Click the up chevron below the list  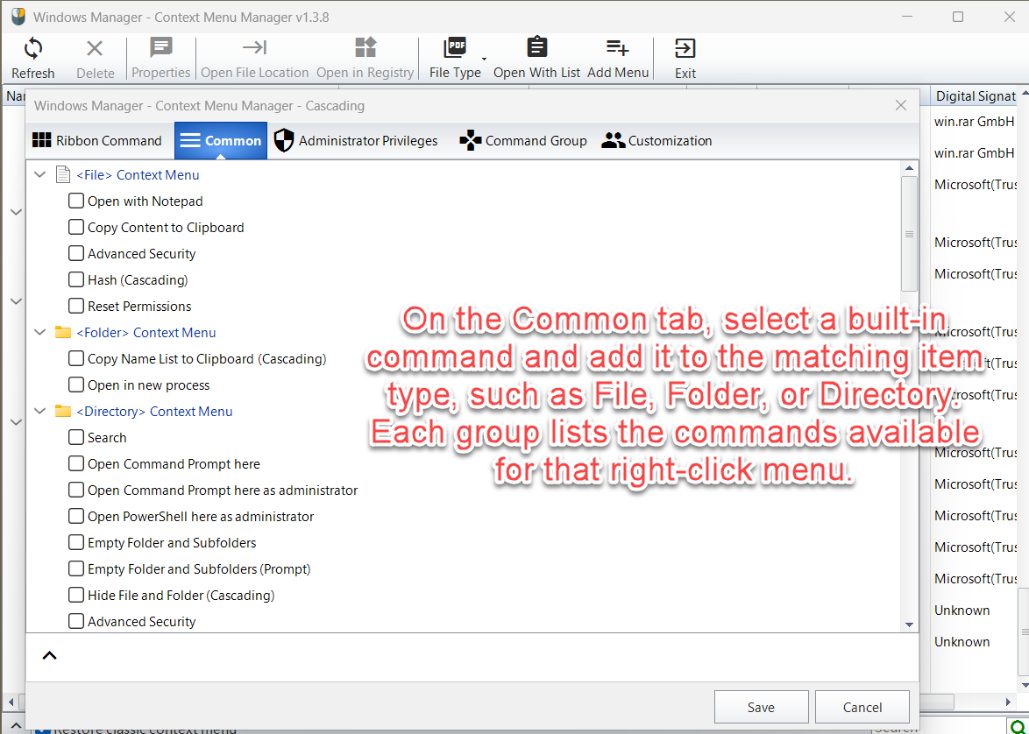[49, 655]
